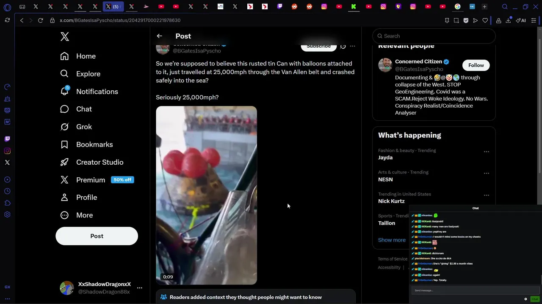This screenshot has height=304, width=542.
Task: Open the three dots at the GX sidebar bottom
Action: [7, 299]
